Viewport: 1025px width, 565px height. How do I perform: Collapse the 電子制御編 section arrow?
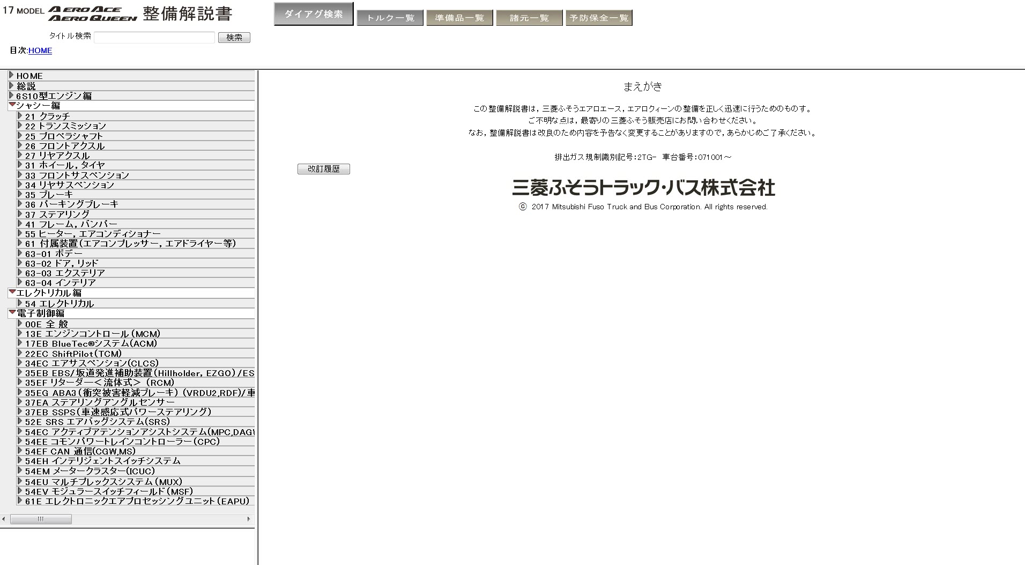click(12, 312)
